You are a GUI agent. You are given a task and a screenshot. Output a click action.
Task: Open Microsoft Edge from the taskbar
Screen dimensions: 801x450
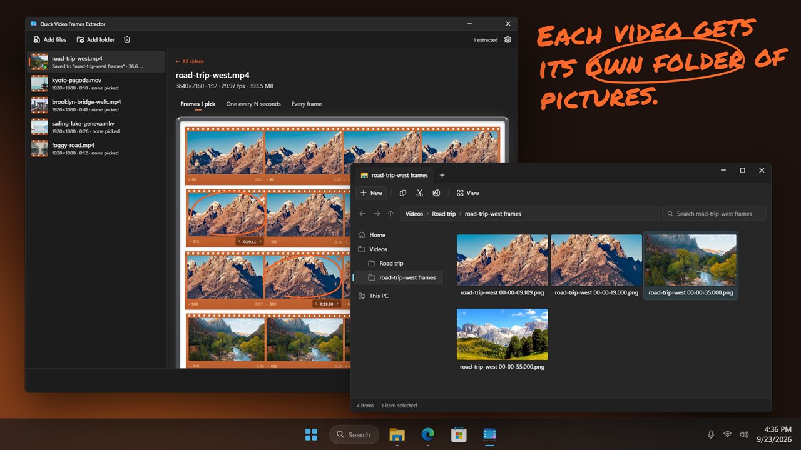pos(428,434)
